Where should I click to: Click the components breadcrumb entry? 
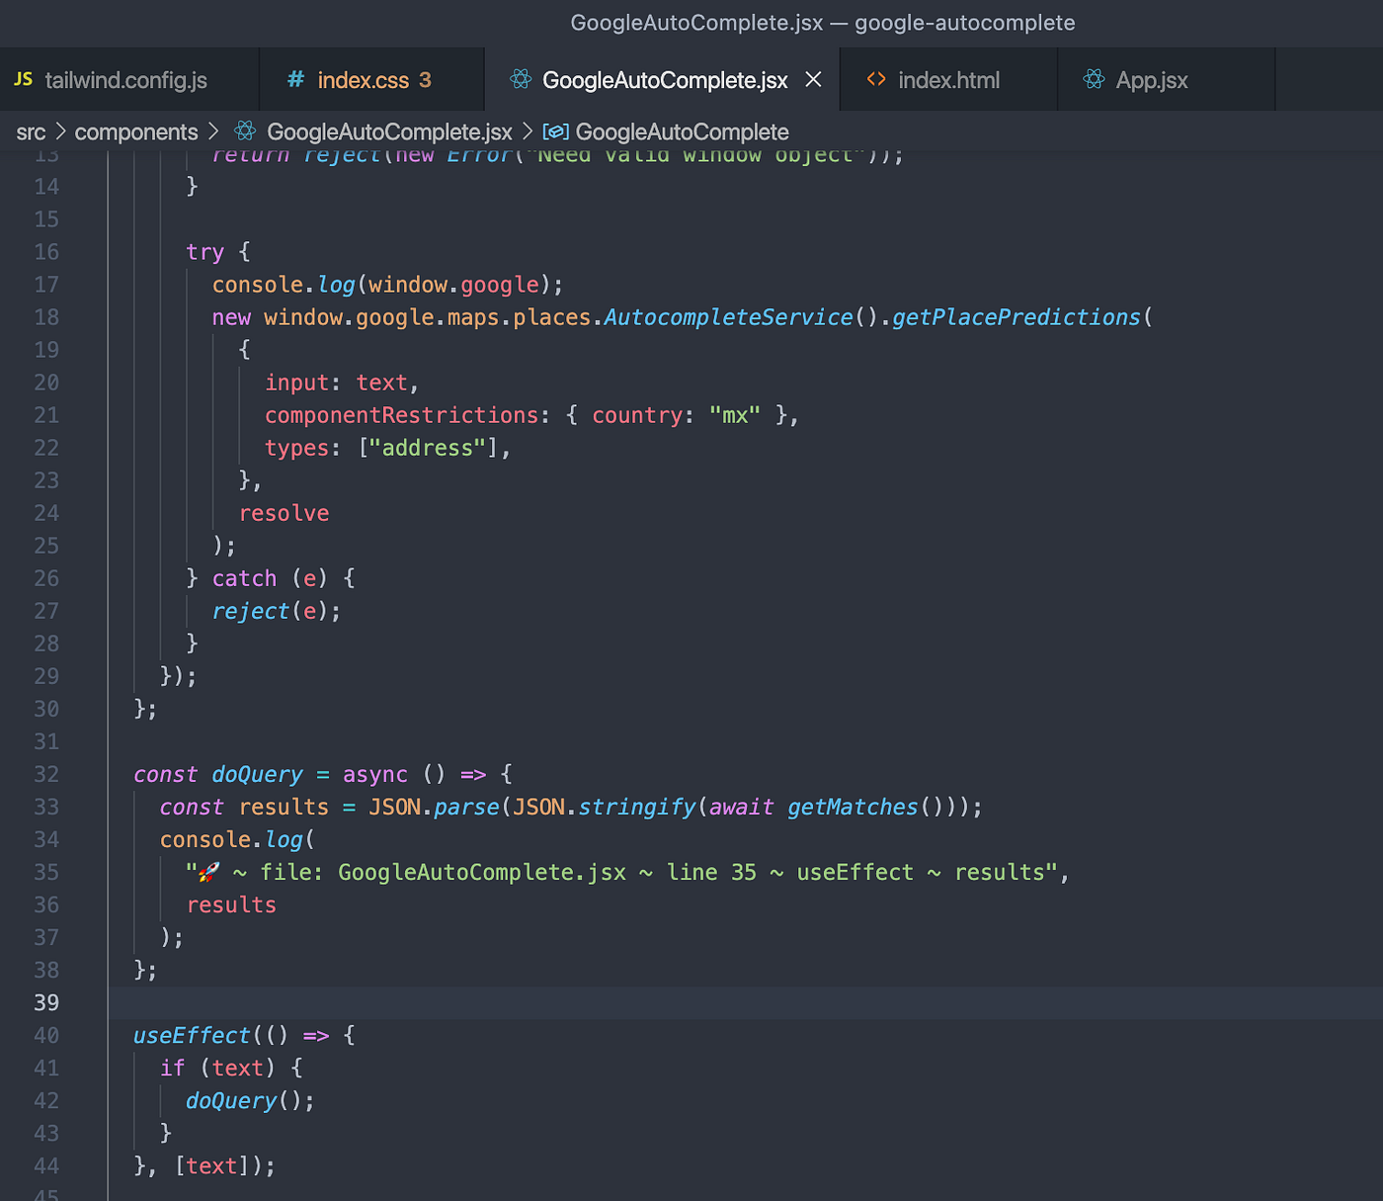click(136, 131)
